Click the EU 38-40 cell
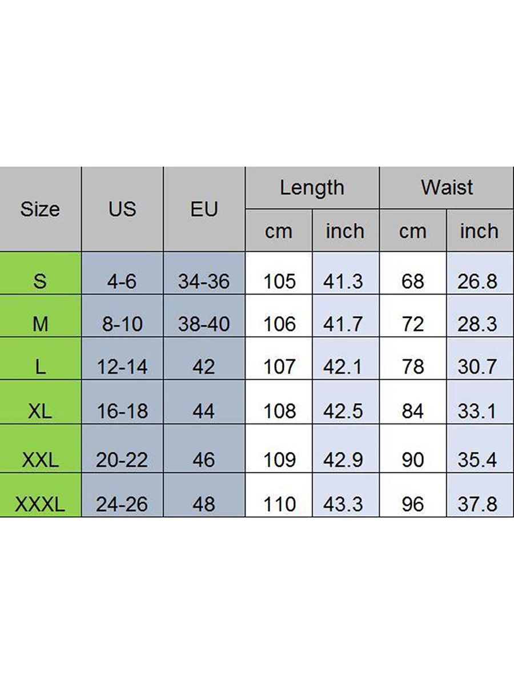The height and width of the screenshot is (685, 514). click(x=204, y=324)
